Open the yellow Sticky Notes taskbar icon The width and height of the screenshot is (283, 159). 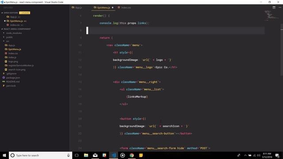click(141, 155)
